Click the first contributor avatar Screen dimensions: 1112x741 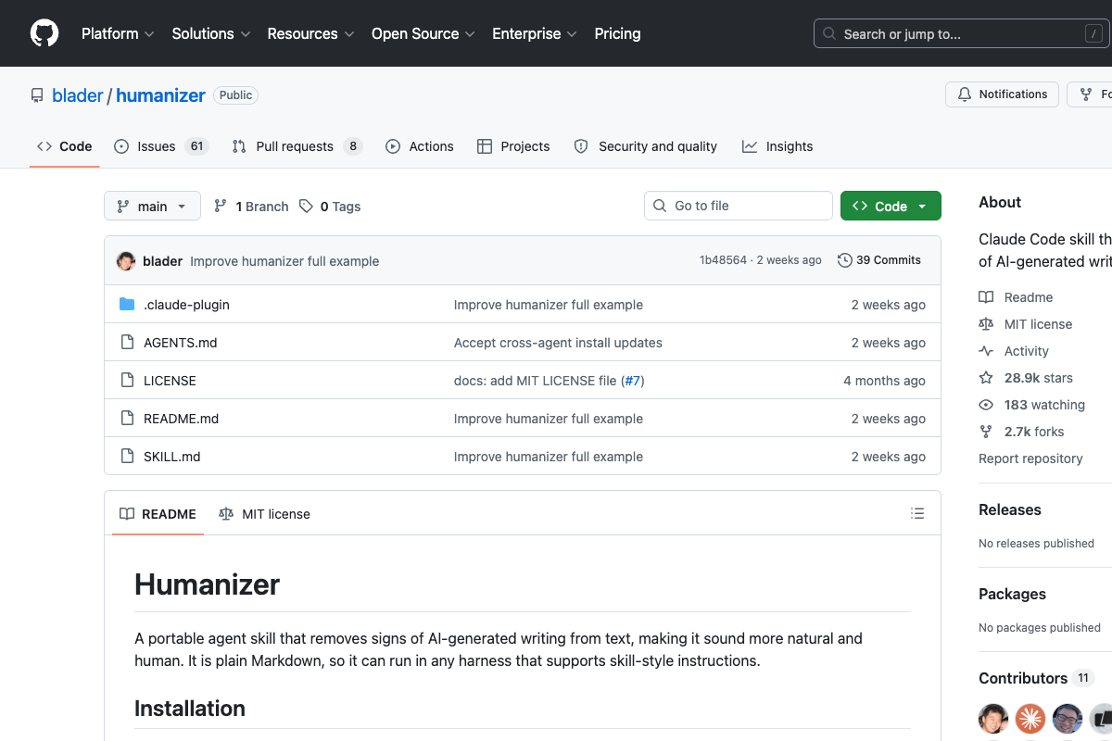pyautogui.click(x=993, y=718)
